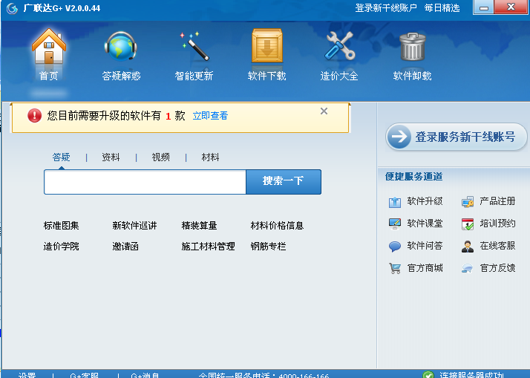Select the 视频 search tab
This screenshot has width=530, height=378.
160,157
